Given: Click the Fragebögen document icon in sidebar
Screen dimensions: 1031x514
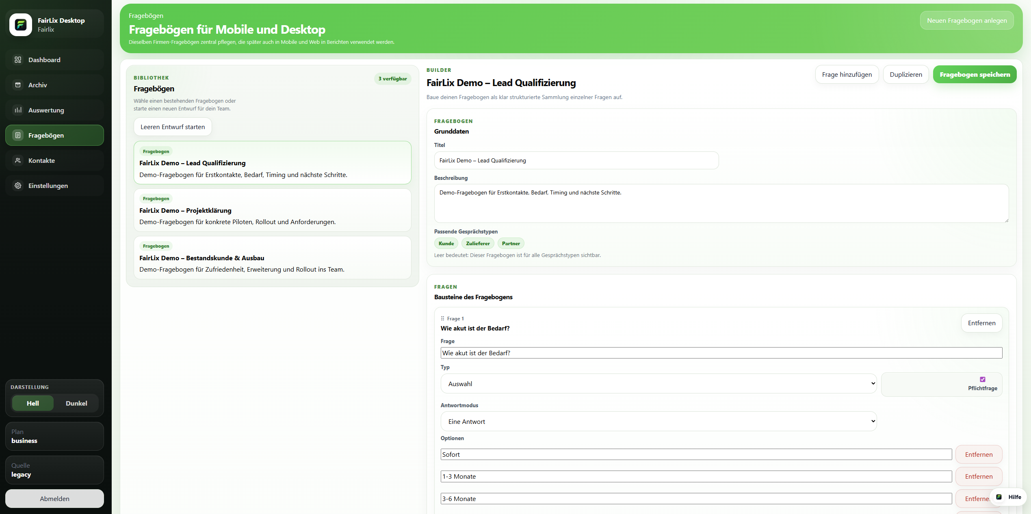Looking at the screenshot, I should point(18,135).
